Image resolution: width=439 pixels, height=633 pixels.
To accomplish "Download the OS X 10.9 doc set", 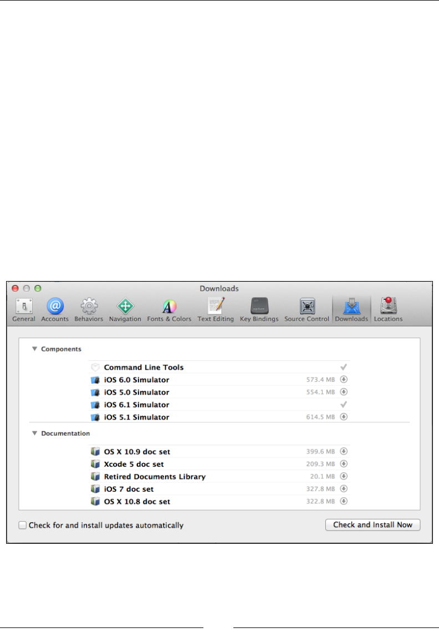I will [x=344, y=451].
